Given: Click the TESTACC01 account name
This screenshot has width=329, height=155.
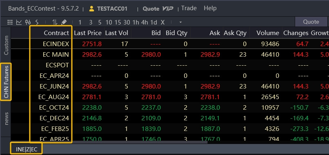Looking at the screenshot, I should point(112,9).
